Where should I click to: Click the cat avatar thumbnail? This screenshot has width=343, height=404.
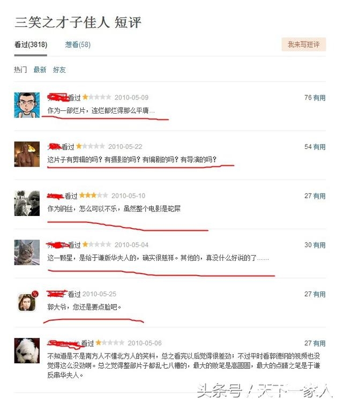tap(27, 252)
